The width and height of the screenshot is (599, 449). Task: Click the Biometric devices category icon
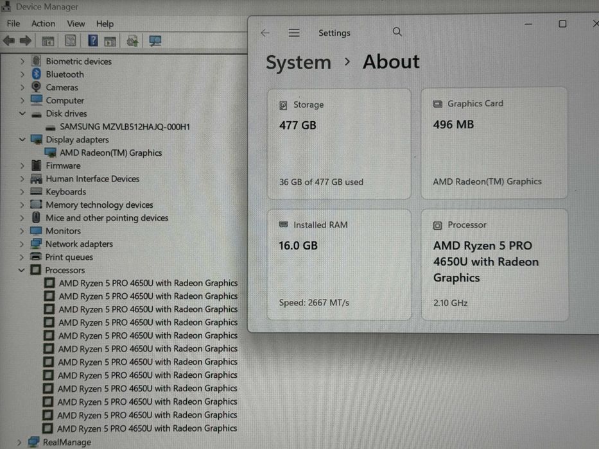[37, 61]
